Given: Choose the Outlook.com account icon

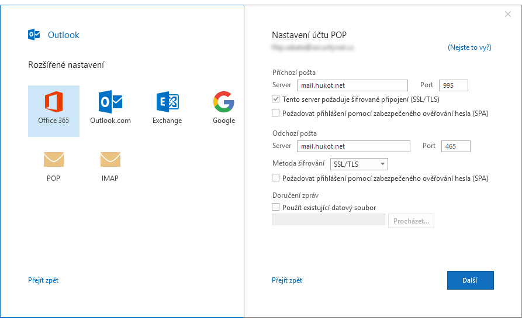Looking at the screenshot, I should coord(110,104).
